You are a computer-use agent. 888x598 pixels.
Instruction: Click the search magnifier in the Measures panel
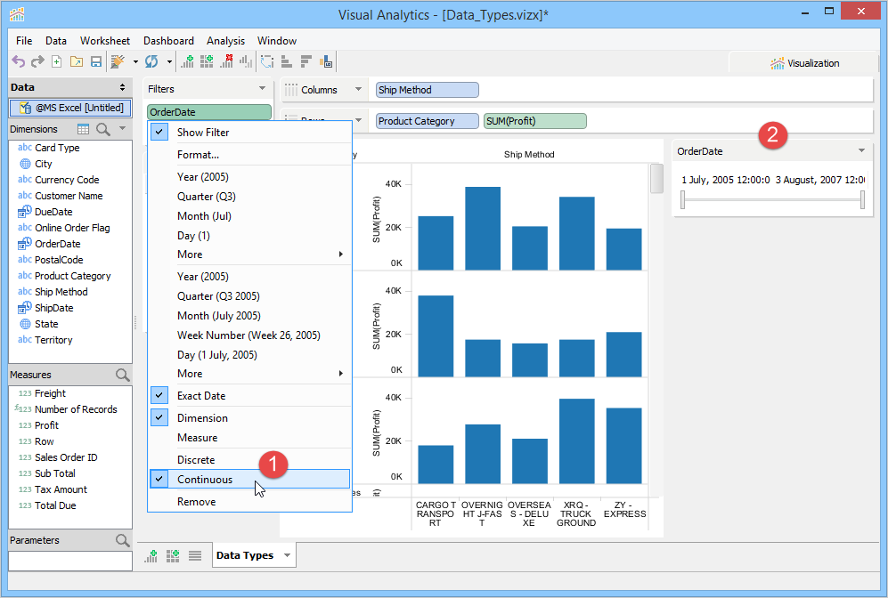tap(123, 376)
